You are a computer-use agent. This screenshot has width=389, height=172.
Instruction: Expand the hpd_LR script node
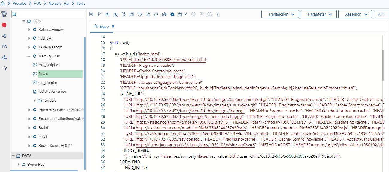click(x=29, y=39)
